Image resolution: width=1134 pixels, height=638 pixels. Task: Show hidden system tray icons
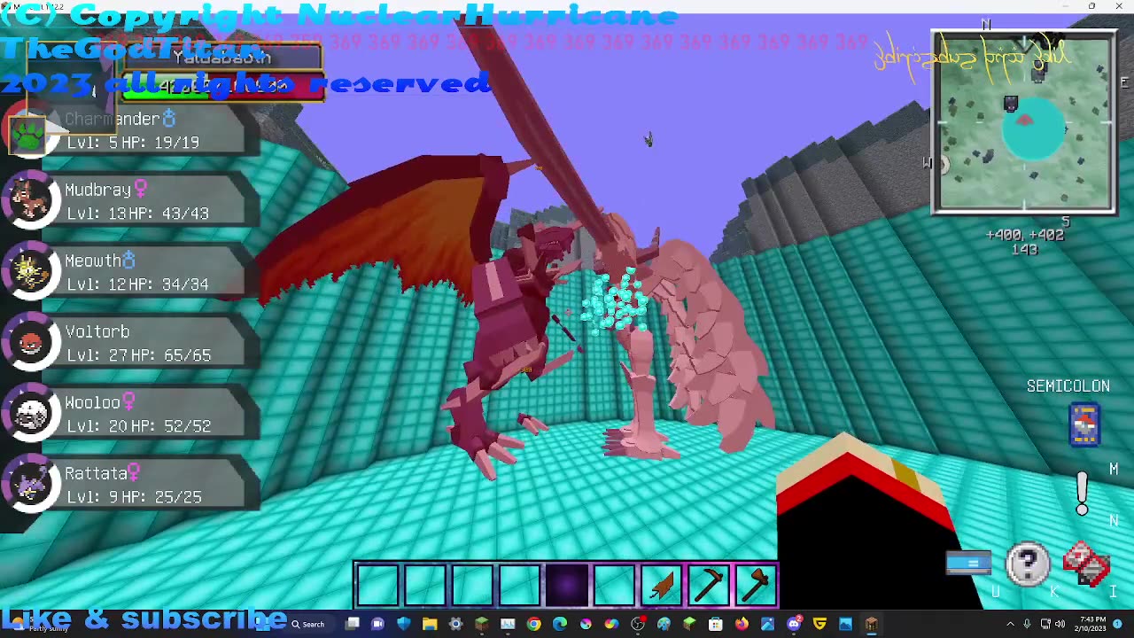(x=1010, y=624)
